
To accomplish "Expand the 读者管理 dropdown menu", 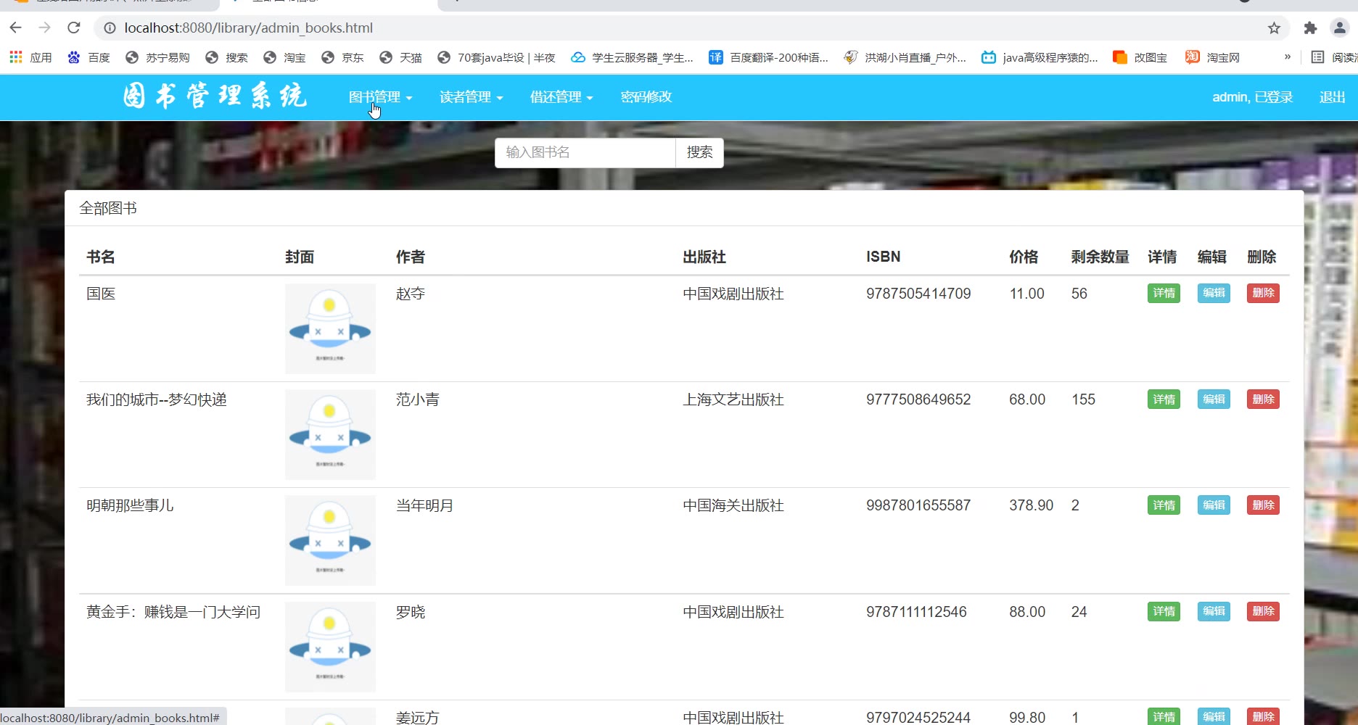I will coord(471,96).
